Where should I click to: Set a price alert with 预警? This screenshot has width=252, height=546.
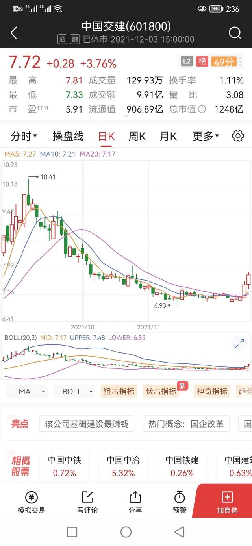click(x=180, y=503)
